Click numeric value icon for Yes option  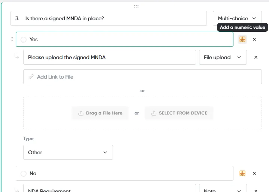(x=242, y=39)
